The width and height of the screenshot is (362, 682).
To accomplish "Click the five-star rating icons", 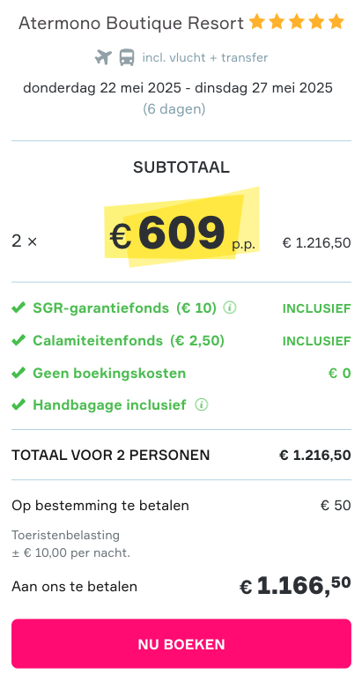I will pyautogui.click(x=297, y=22).
